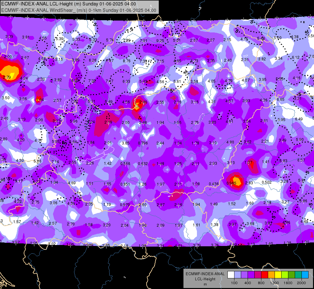This screenshot has width=314, height=289.
Task: Click the wind shear value 6.26
Action: (92, 60)
